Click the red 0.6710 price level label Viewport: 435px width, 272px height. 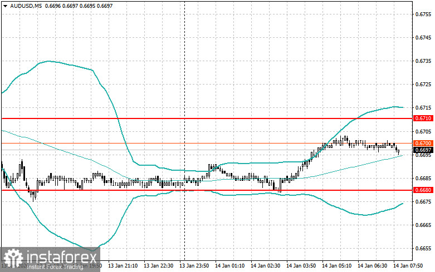point(423,118)
